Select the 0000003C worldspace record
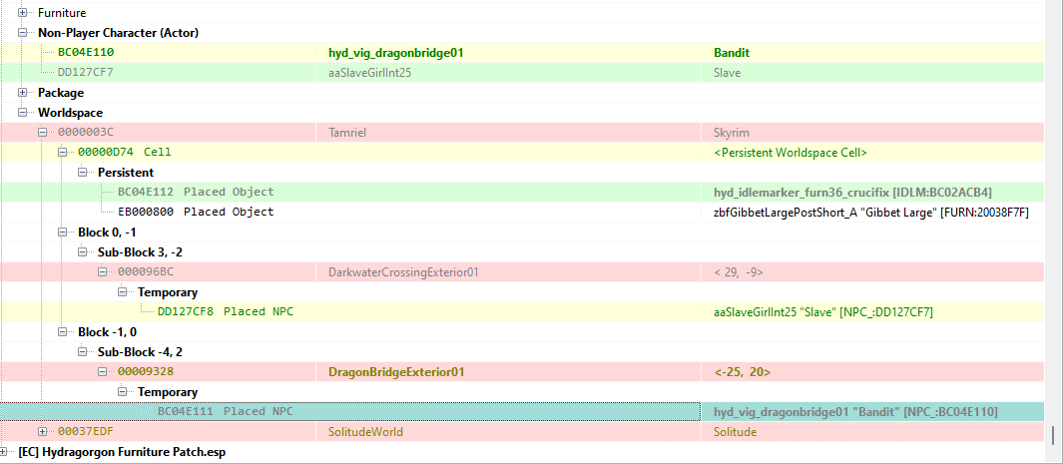1063x464 pixels. tap(85, 133)
